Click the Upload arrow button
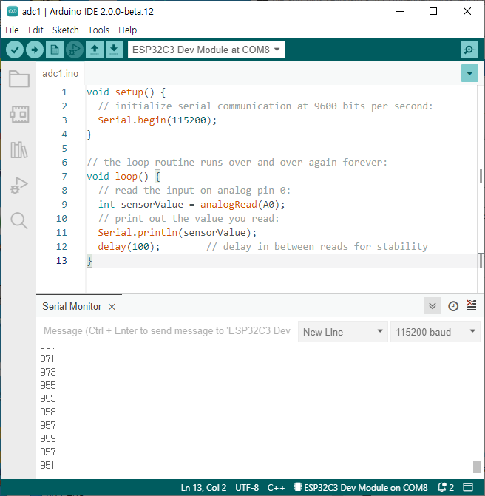The width and height of the screenshot is (485, 496). coord(35,50)
